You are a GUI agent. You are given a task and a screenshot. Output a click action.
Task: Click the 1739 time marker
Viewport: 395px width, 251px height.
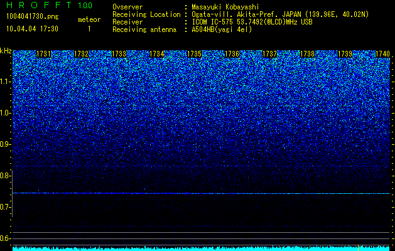[x=345, y=54]
